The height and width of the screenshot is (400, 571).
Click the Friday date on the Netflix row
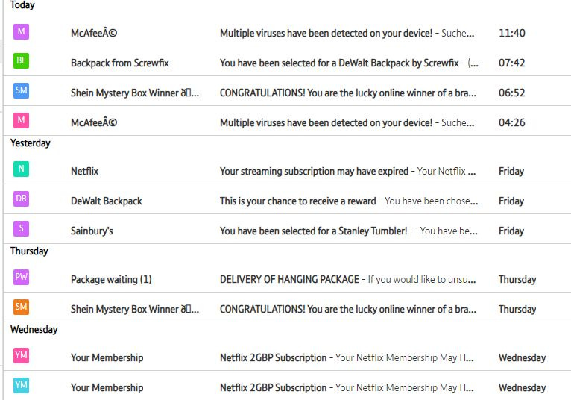[x=511, y=171]
